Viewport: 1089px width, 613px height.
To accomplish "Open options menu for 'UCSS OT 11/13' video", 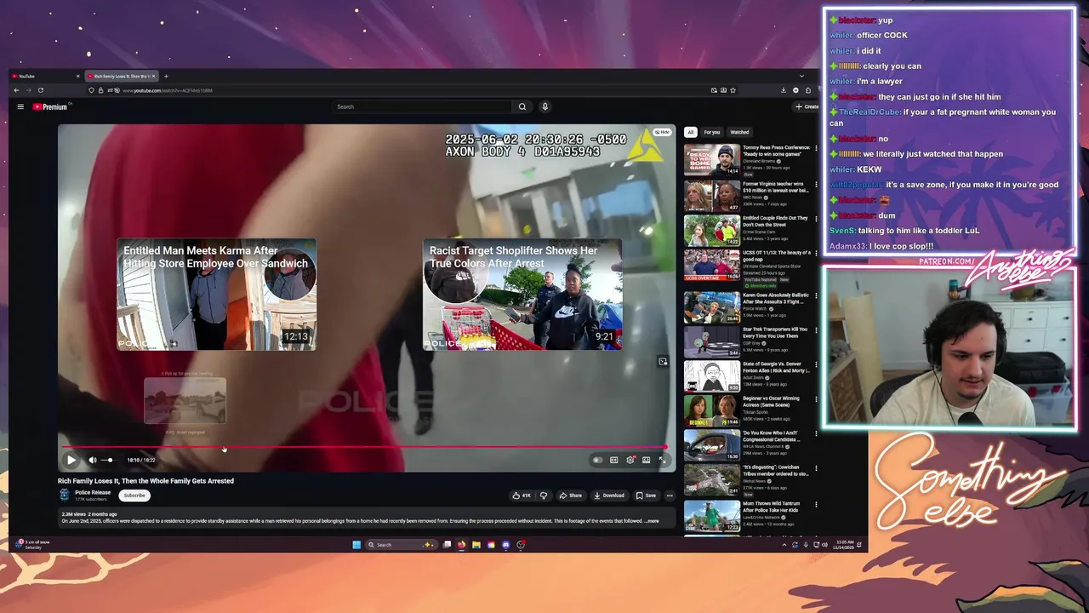I will 816,254.
